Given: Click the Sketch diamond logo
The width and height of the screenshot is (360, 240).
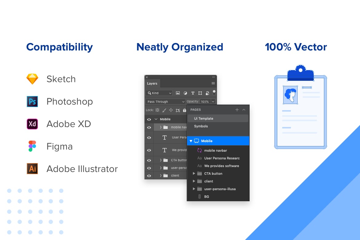Looking at the screenshot, I should [x=32, y=79].
